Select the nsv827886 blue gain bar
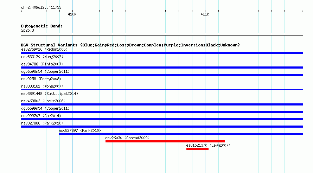The width and height of the screenshot is (313, 173). 162,127
